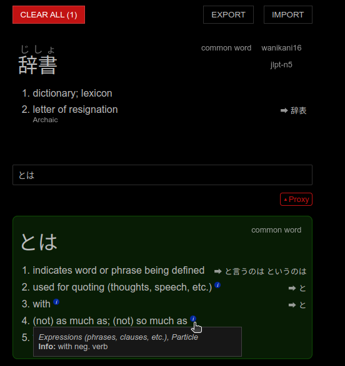Click the IMPORT button
This screenshot has height=366, width=345.
click(x=288, y=15)
